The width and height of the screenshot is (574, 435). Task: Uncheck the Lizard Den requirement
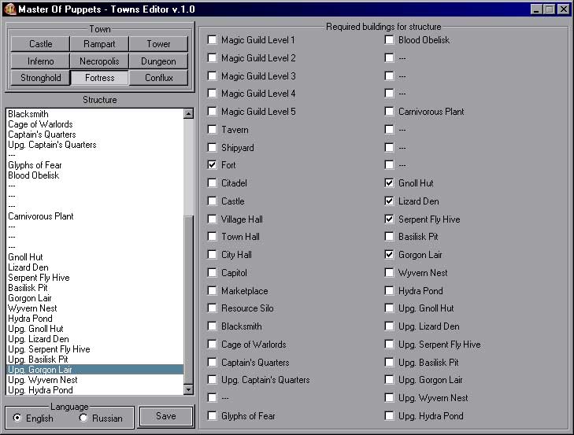pyautogui.click(x=389, y=201)
